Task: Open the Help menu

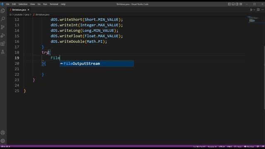Action: point(63,4)
